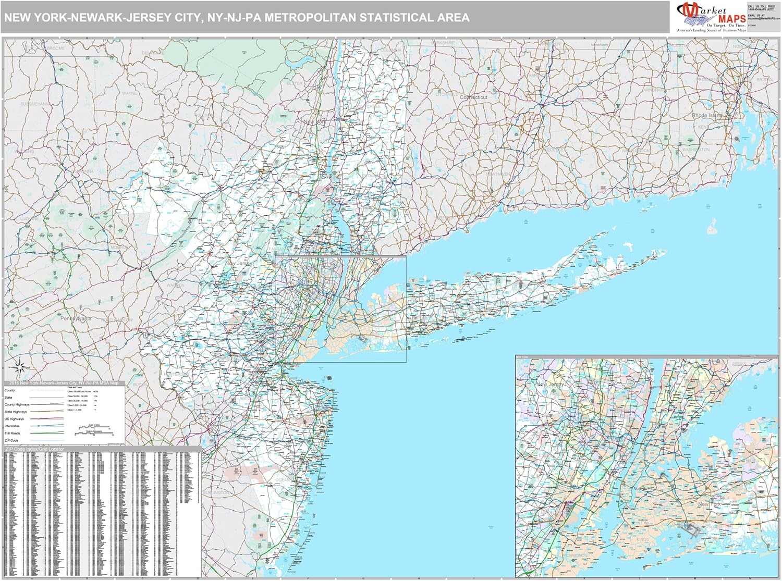The width and height of the screenshot is (782, 581).
Task: Click the 'New York' label in the inset map
Action: point(710,504)
